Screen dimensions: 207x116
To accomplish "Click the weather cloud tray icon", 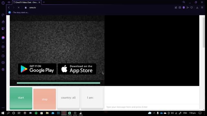I will [150, 113].
